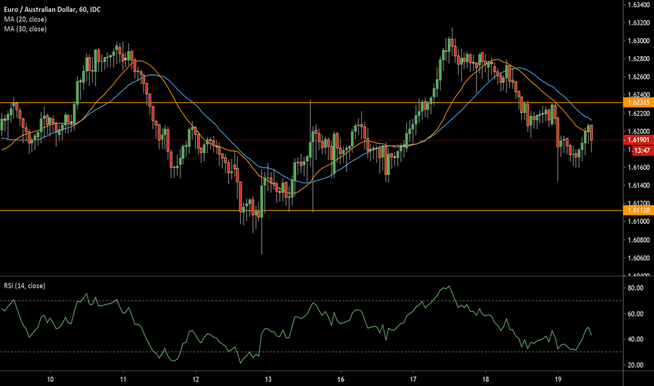Click the orange 1.61120 price line label
The height and width of the screenshot is (386, 654).
(x=639, y=211)
